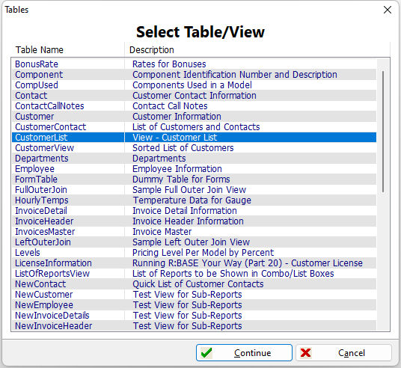
Task: Click 'Sorted List of Customers' description
Action: 183,148
